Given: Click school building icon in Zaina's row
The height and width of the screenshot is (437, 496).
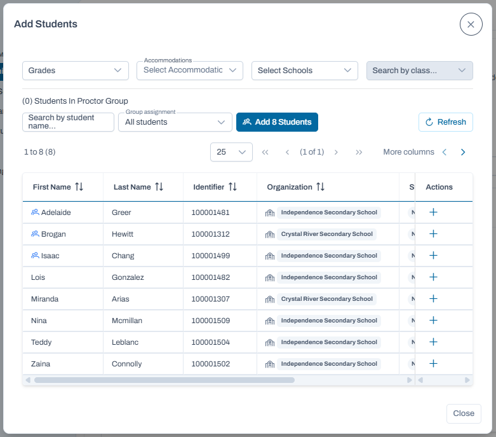Looking at the screenshot, I should tap(270, 364).
